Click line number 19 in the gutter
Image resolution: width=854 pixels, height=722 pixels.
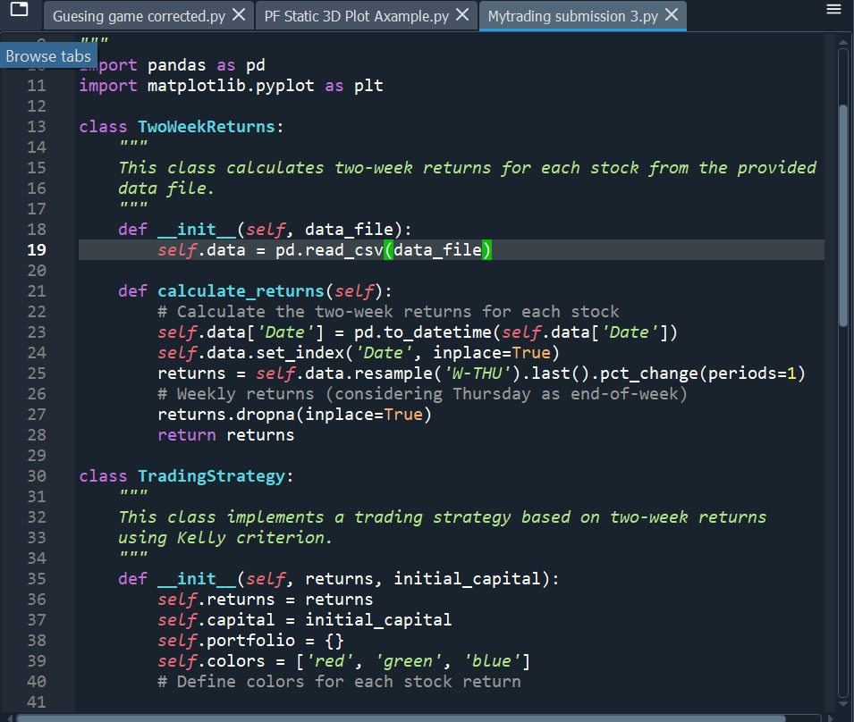click(x=37, y=249)
